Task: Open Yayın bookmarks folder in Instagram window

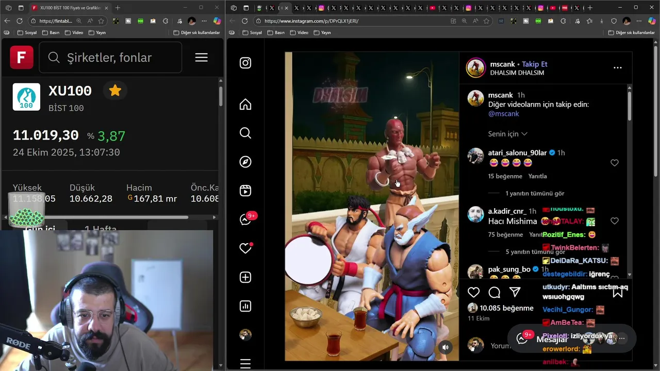Action: tap(322, 32)
